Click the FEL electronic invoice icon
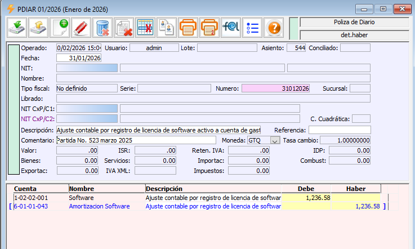 pos(231,27)
